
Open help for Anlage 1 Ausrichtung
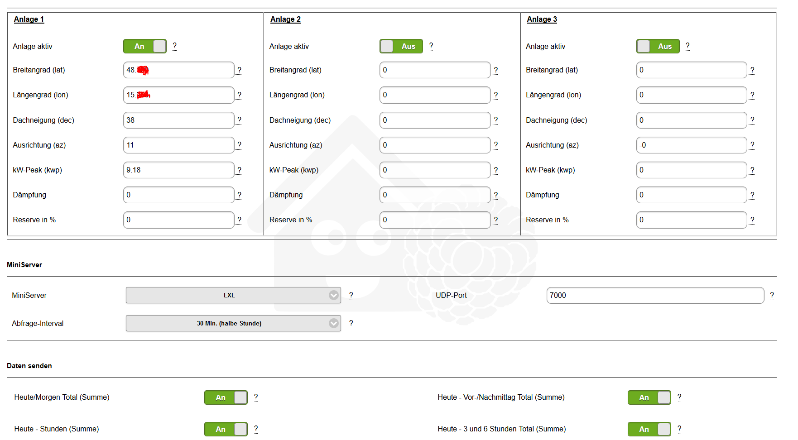point(239,145)
